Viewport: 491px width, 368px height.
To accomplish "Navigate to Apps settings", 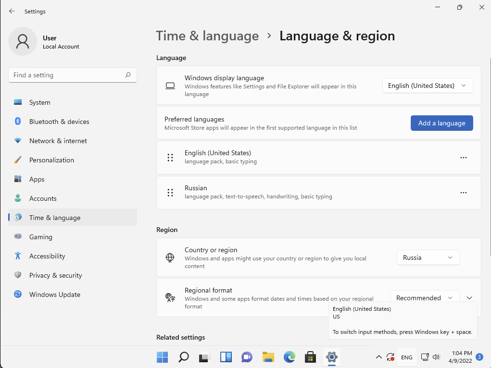I will coord(73,179).
